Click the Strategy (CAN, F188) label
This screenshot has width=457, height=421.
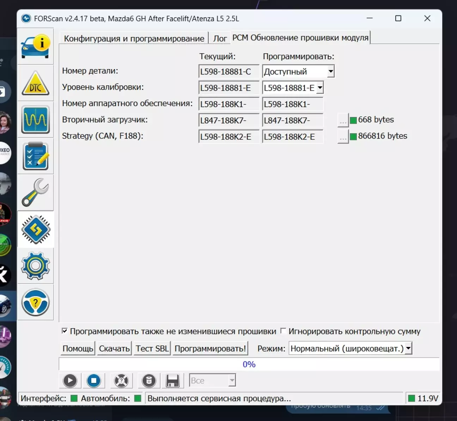pyautogui.click(x=103, y=136)
